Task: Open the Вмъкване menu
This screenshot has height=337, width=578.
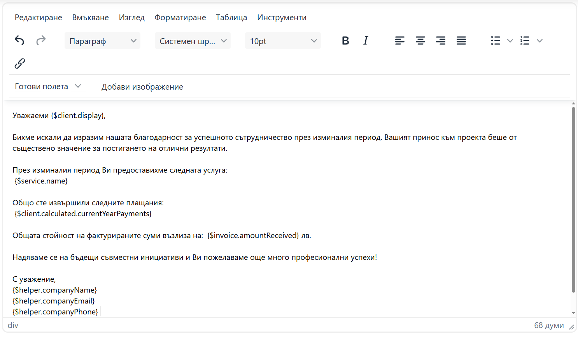Action: [91, 18]
